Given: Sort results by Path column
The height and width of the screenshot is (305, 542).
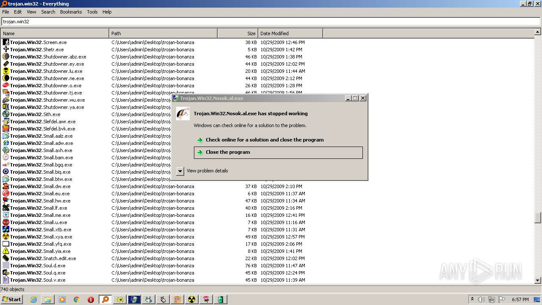Looking at the screenshot, I should pos(163,33).
